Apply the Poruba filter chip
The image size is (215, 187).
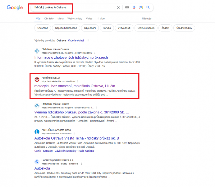tap(107, 28)
